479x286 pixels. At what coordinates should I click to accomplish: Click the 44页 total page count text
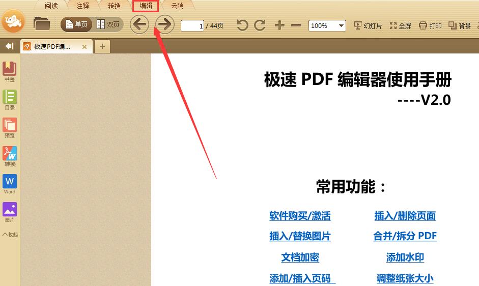(216, 25)
